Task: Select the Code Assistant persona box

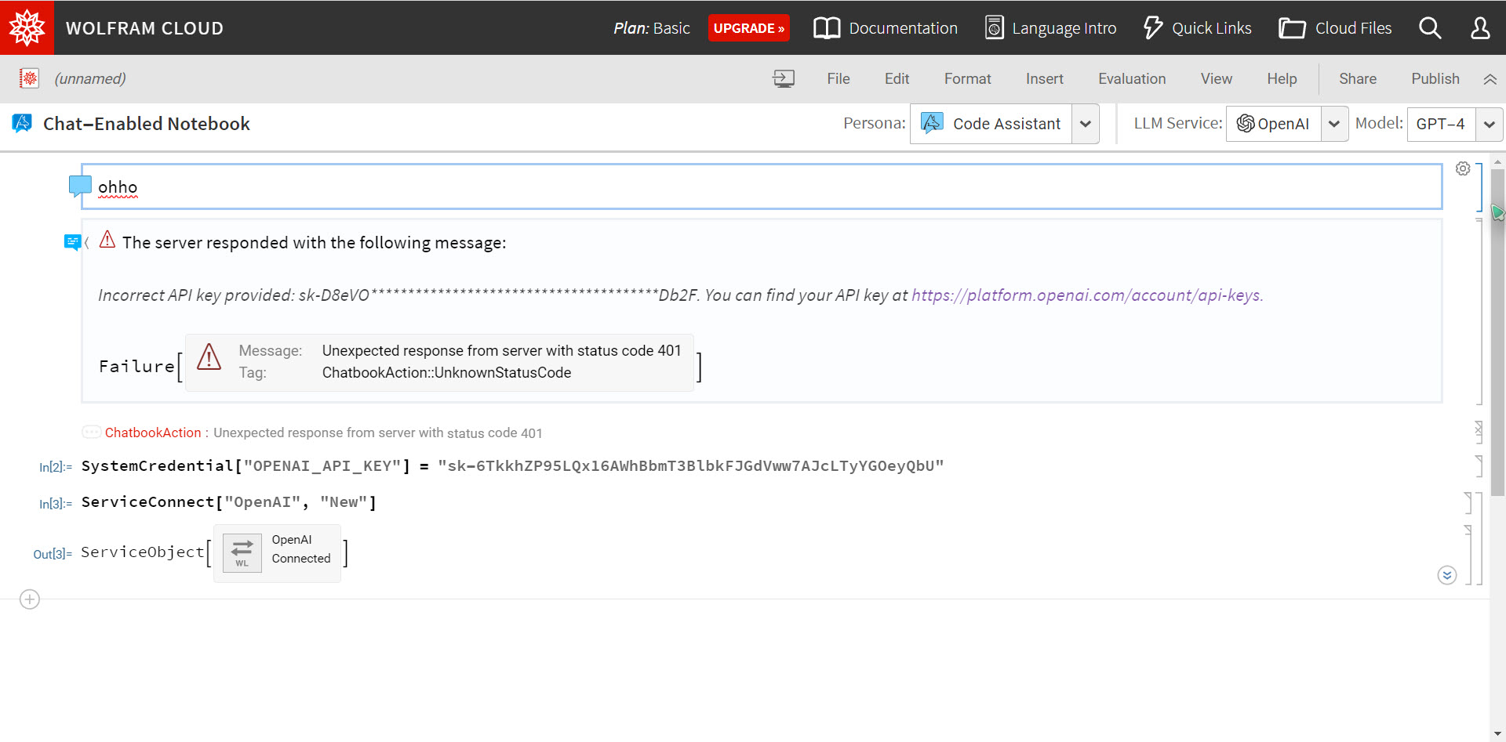Action: coord(991,124)
